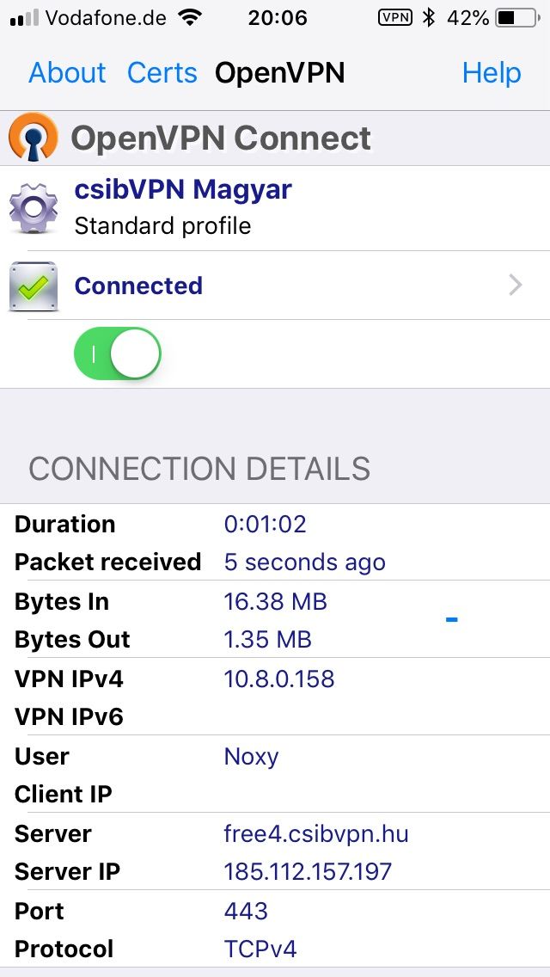The image size is (550, 977).
Task: Tap the Bluetooth icon in status bar
Action: (x=429, y=18)
